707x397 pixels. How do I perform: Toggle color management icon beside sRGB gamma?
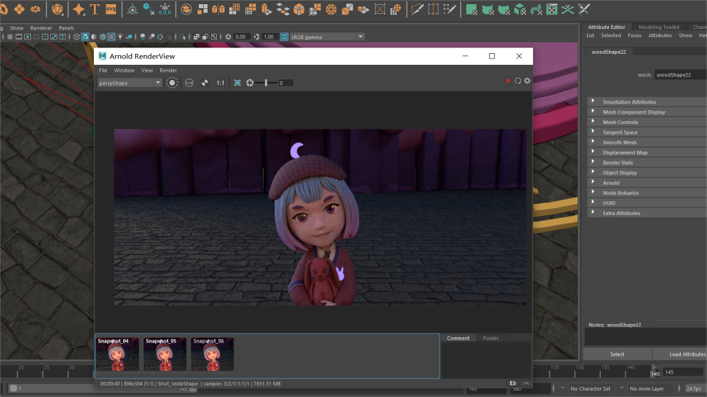284,37
